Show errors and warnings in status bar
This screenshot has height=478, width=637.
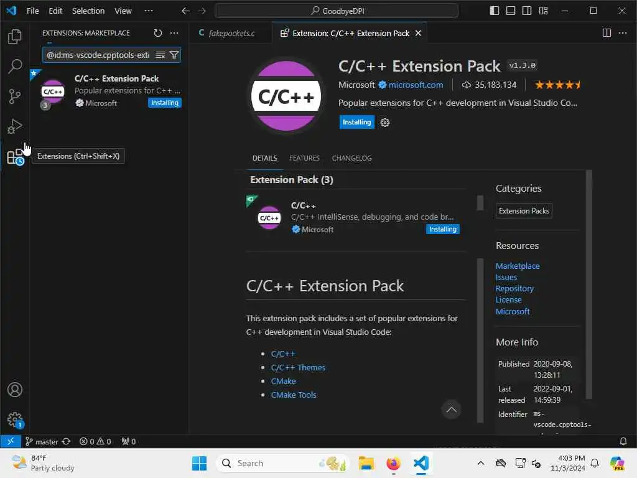click(95, 441)
